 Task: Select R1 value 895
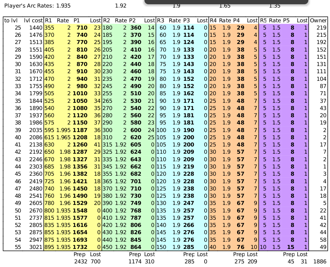click(x=49, y=247)
